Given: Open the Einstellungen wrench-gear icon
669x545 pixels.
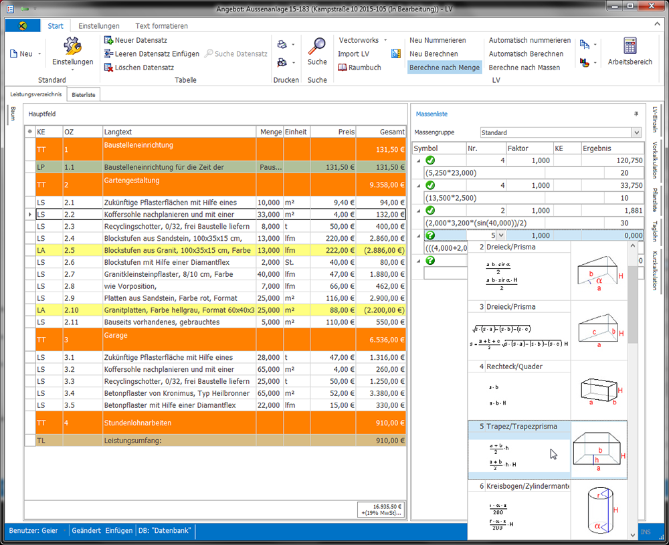Looking at the screenshot, I should pos(72,45).
